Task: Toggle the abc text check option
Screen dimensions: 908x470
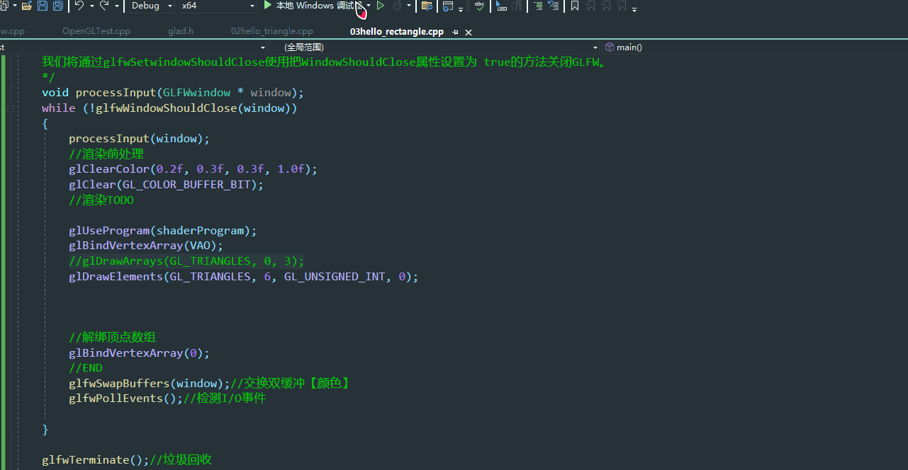Action: tap(478, 6)
